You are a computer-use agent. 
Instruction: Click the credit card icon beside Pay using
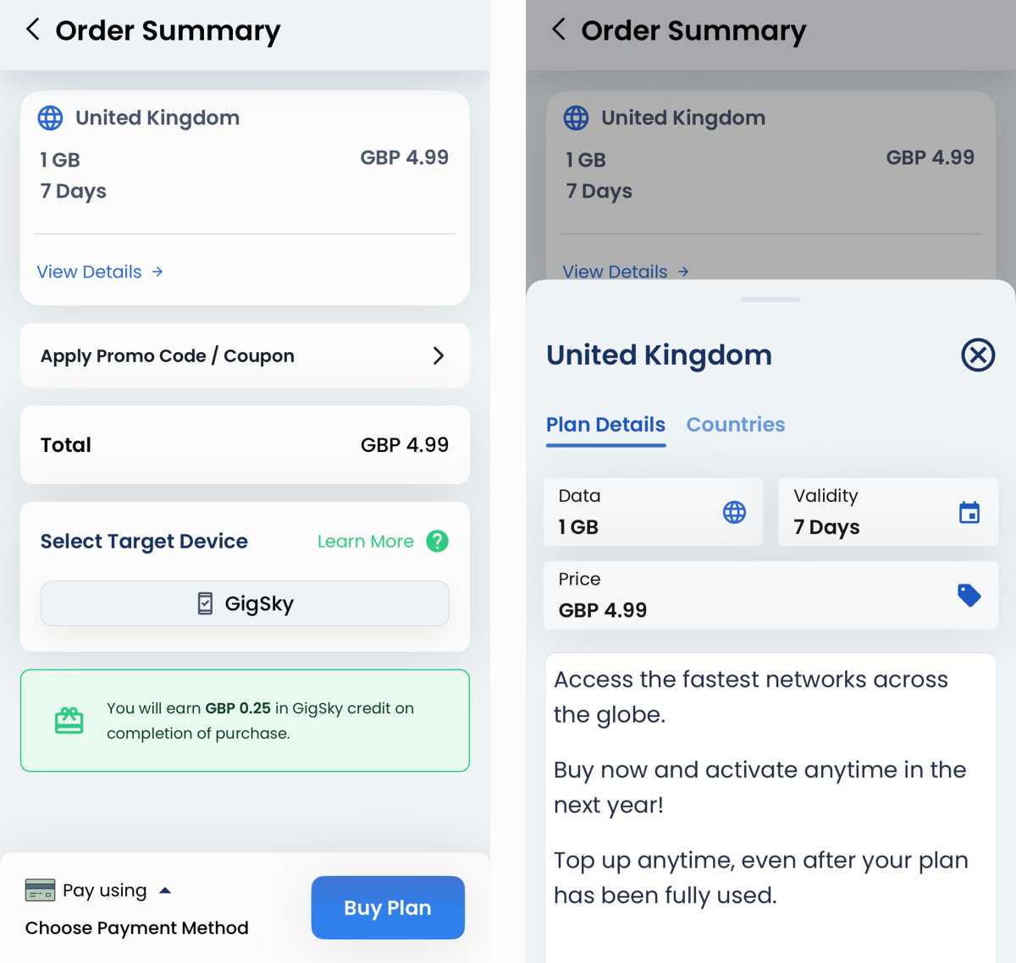tap(40, 890)
